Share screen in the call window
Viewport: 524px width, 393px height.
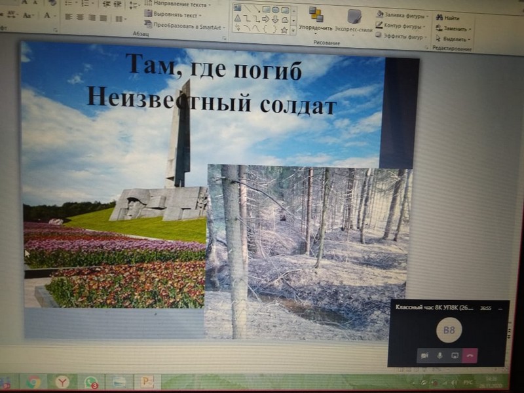(455, 356)
